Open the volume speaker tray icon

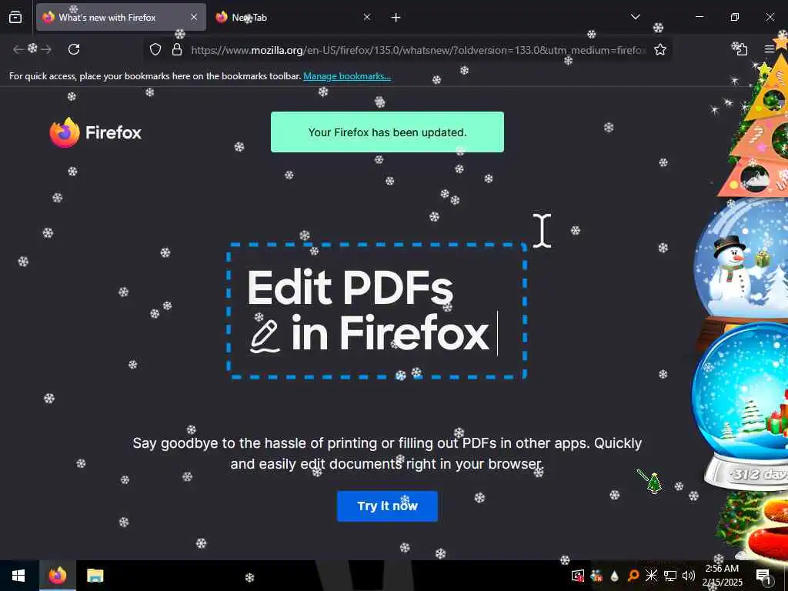689,576
